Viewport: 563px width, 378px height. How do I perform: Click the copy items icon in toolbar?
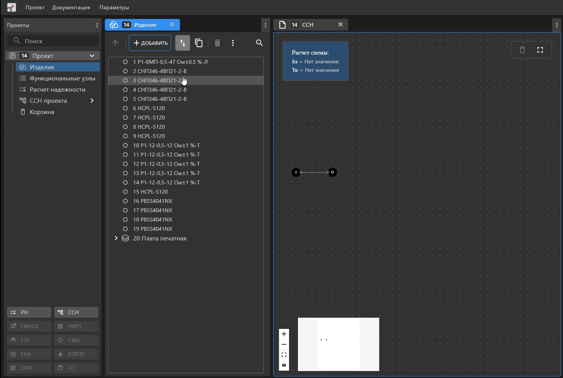point(199,43)
